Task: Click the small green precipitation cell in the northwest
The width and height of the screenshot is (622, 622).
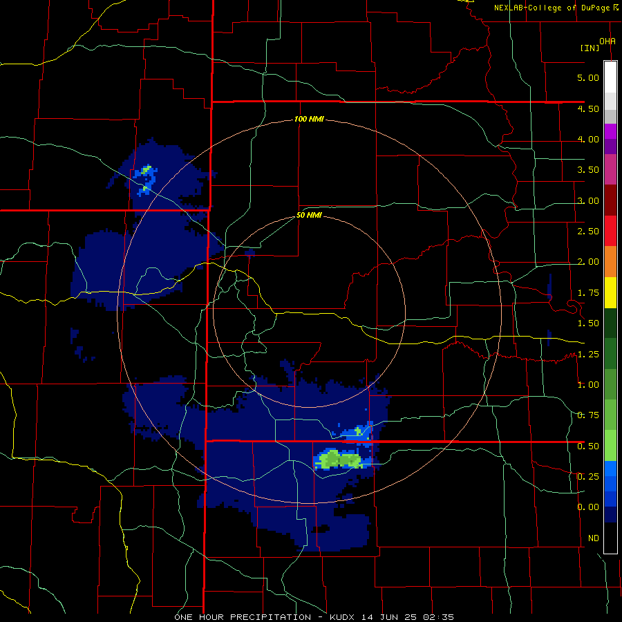Action: tap(147, 170)
